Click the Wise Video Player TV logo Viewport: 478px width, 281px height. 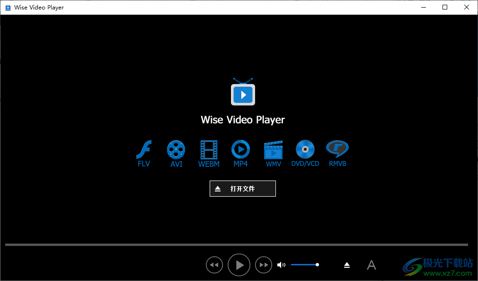coord(243,93)
